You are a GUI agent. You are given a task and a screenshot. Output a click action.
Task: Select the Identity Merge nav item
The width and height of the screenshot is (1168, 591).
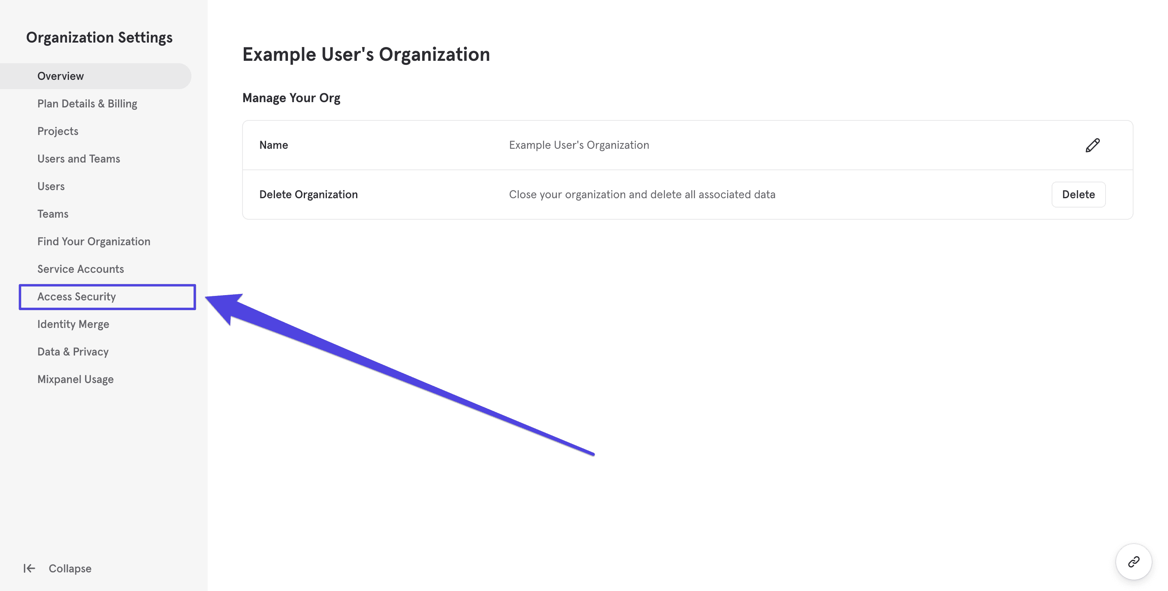point(73,323)
